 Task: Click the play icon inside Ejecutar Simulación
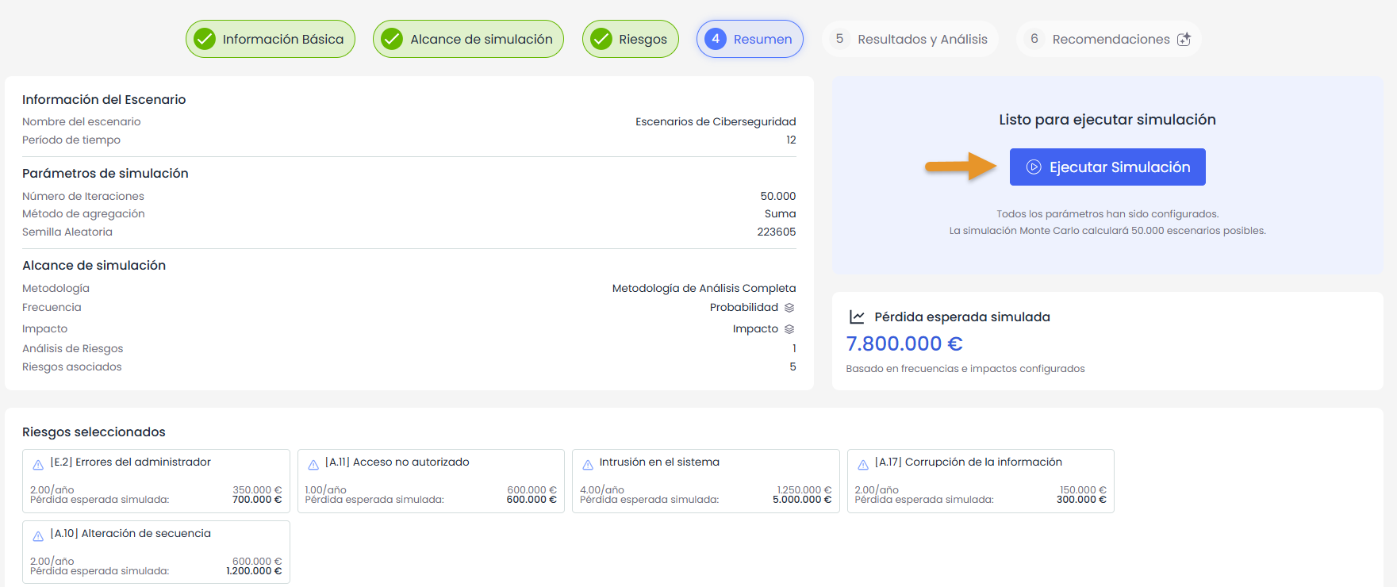click(1034, 167)
